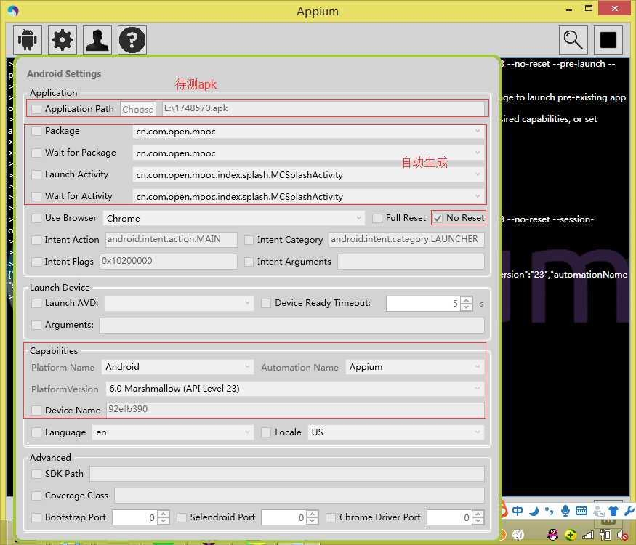Enable the Chrome Driver Port checkbox
The image size is (636, 545).
[331, 517]
